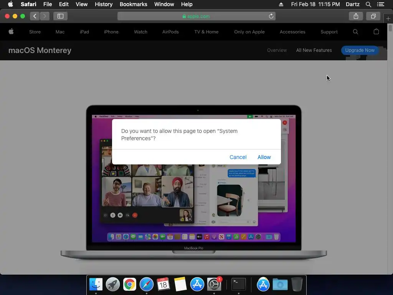Open the Safari share button
Screen dimensions: 393x295
coord(356,16)
